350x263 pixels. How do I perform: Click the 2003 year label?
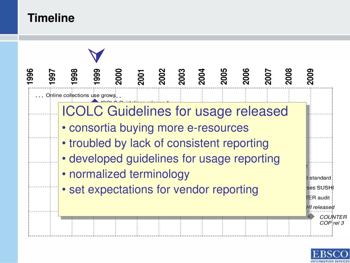[182, 77]
